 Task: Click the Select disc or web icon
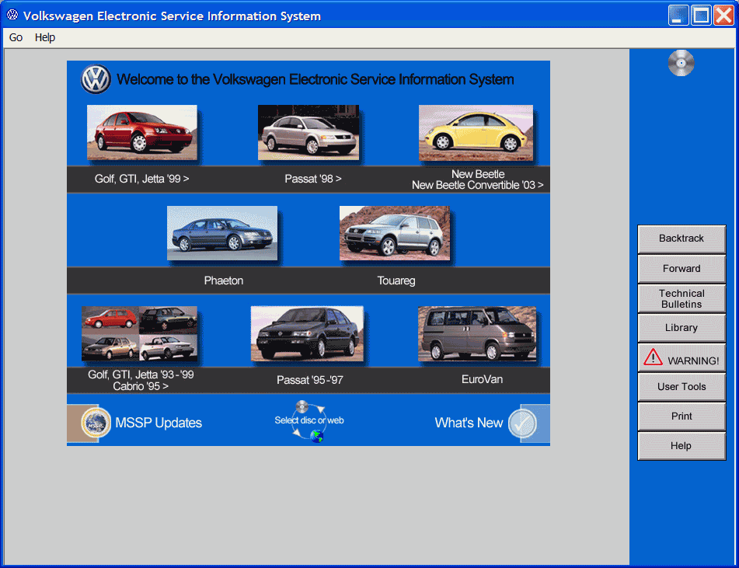[x=309, y=421]
